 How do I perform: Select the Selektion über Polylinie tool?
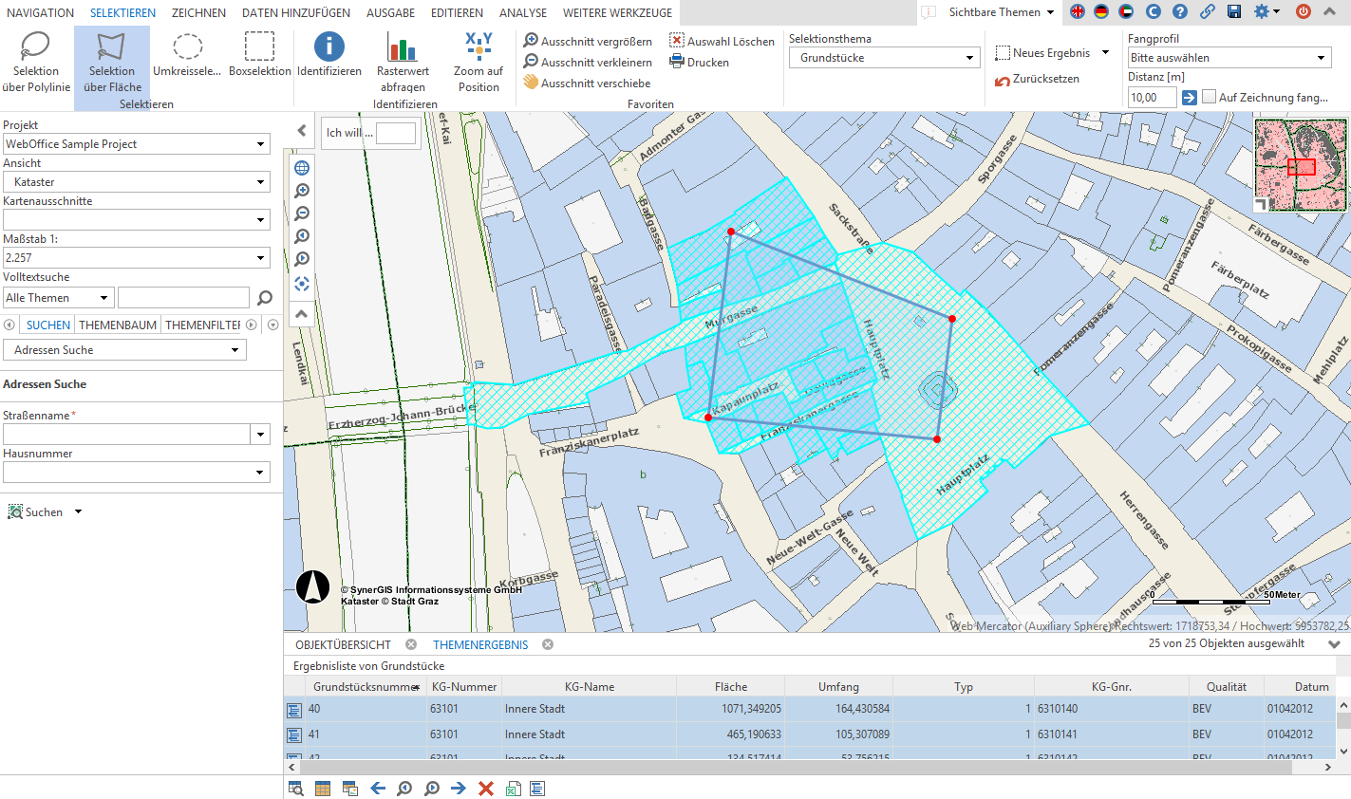pyautogui.click(x=36, y=59)
